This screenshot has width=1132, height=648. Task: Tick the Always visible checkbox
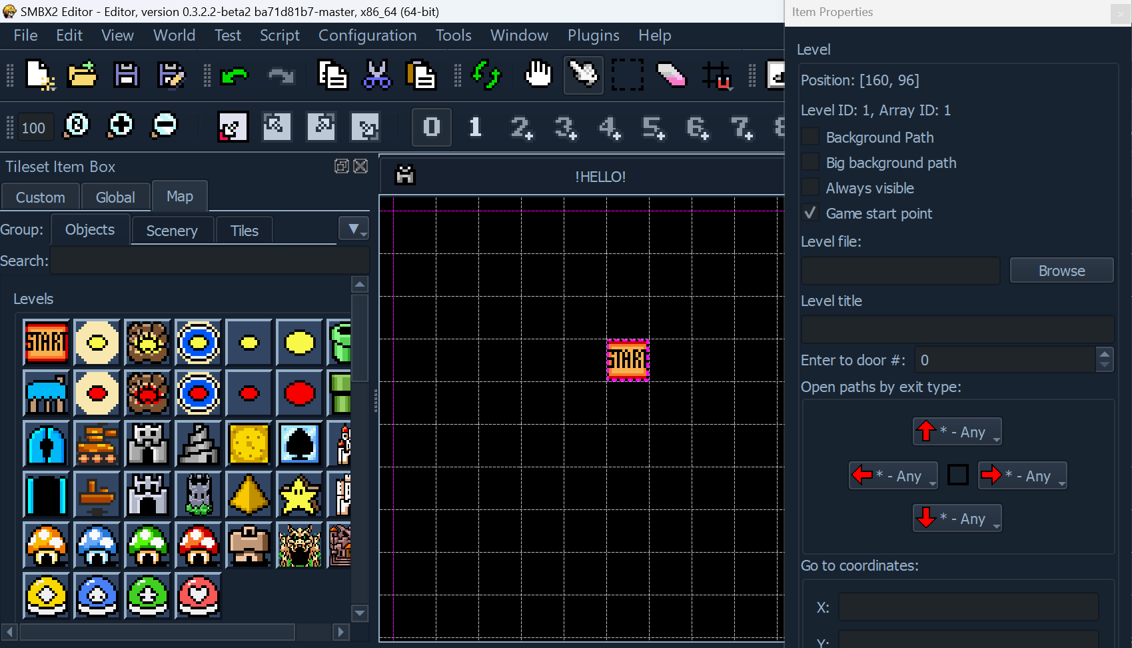coord(810,188)
